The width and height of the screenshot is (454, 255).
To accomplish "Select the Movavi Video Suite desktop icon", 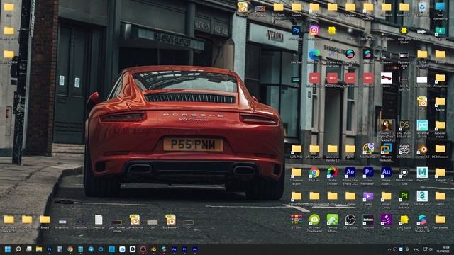I will click(404, 173).
